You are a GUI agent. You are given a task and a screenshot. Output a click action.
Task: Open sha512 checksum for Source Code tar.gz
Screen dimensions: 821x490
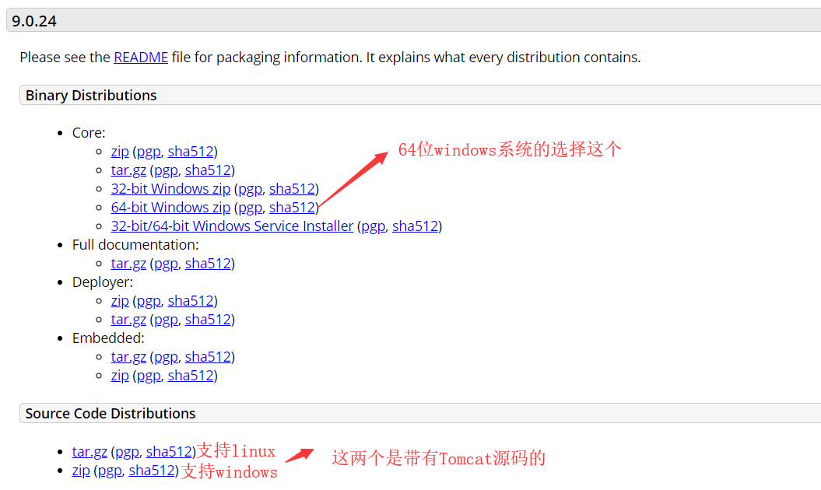(x=169, y=452)
